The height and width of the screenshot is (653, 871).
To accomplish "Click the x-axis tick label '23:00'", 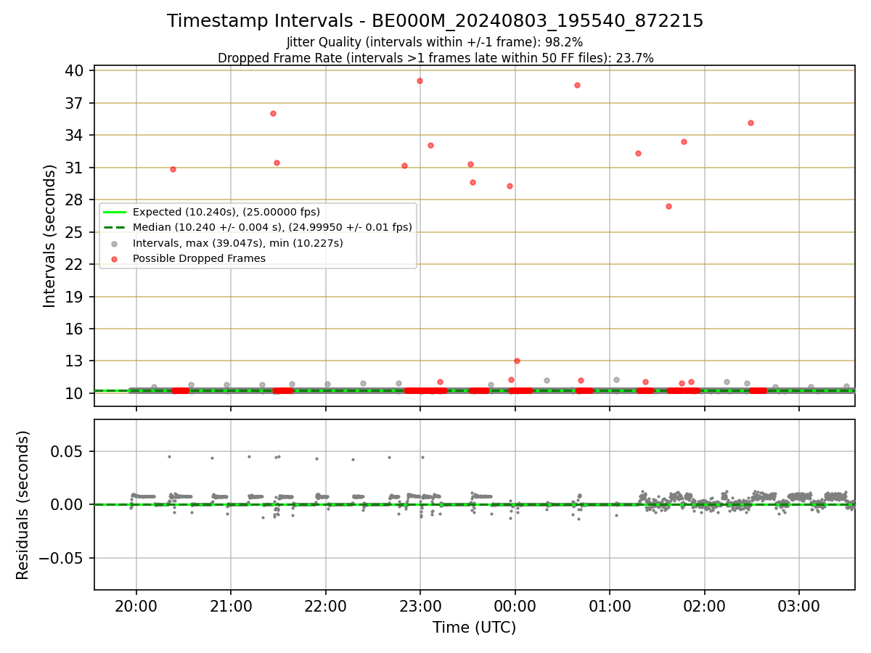I will click(x=420, y=607).
